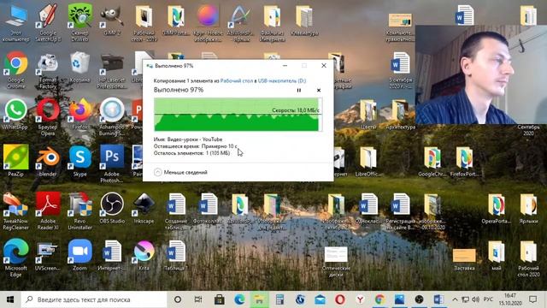
Task: Select the Ярлыки folder
Action: point(528,209)
